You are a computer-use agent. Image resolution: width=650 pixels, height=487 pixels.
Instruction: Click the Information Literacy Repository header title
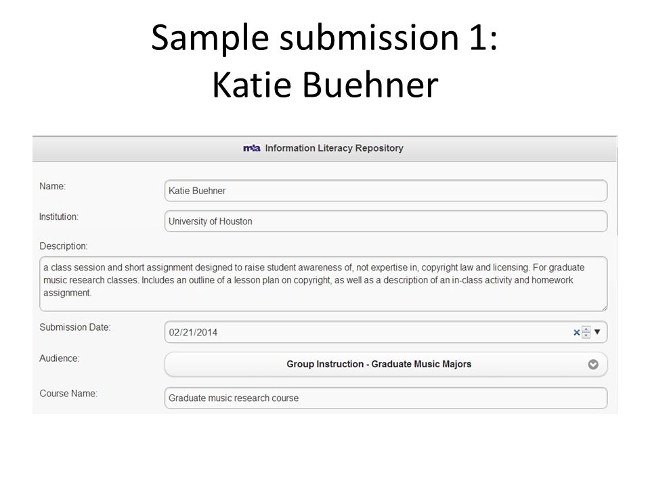334,148
